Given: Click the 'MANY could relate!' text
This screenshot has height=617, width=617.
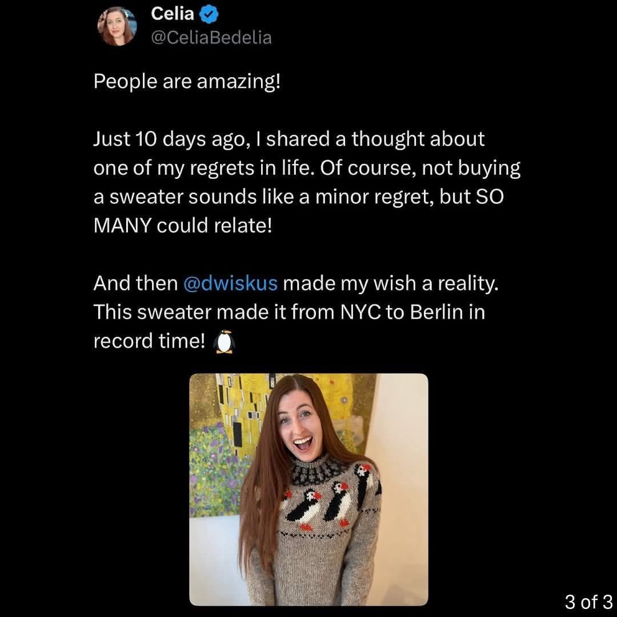Looking at the screenshot, I should click(x=183, y=226).
